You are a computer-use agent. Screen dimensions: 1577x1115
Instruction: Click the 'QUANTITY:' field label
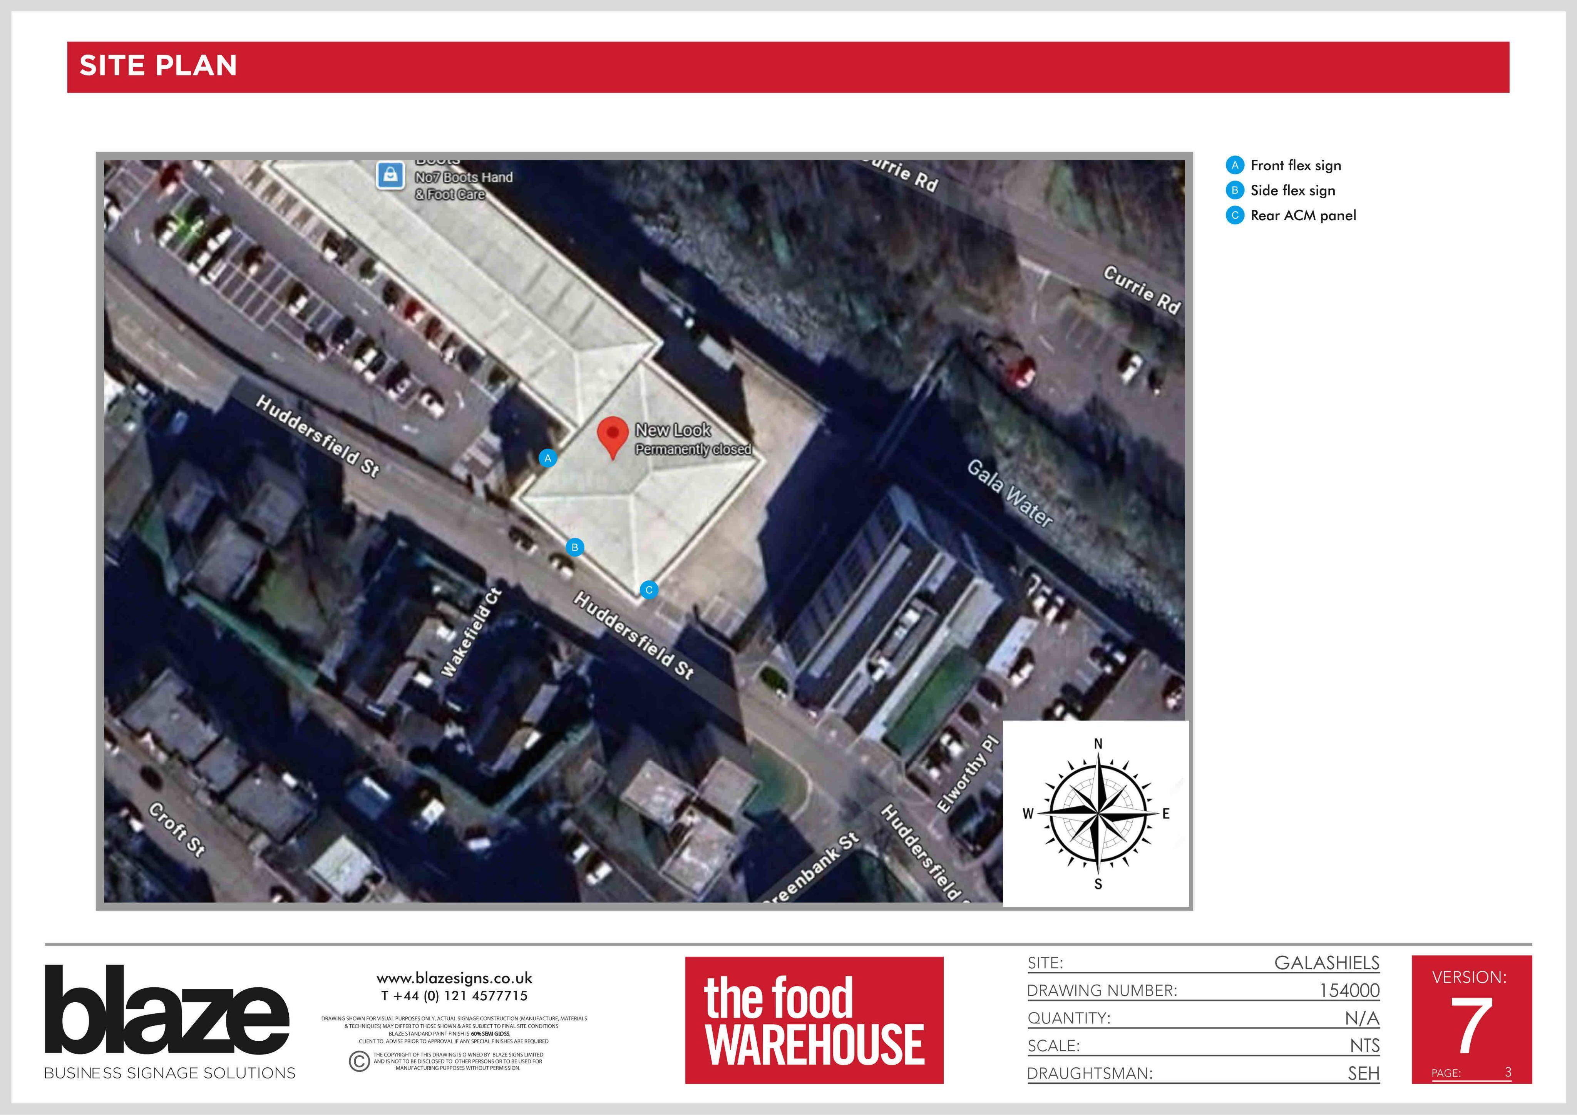coord(1070,1018)
